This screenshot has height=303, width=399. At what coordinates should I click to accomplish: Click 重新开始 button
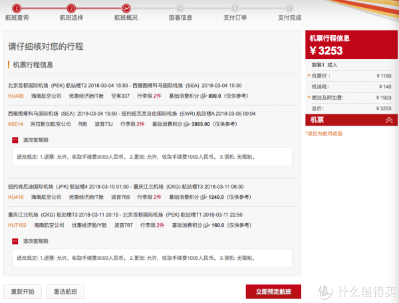pos(23,292)
